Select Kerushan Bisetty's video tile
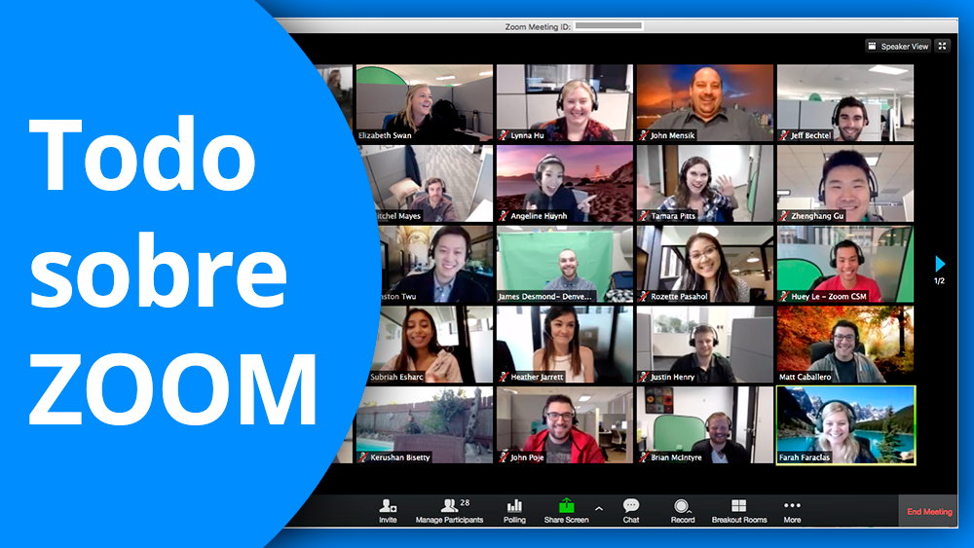This screenshot has width=974, height=548. (x=425, y=425)
